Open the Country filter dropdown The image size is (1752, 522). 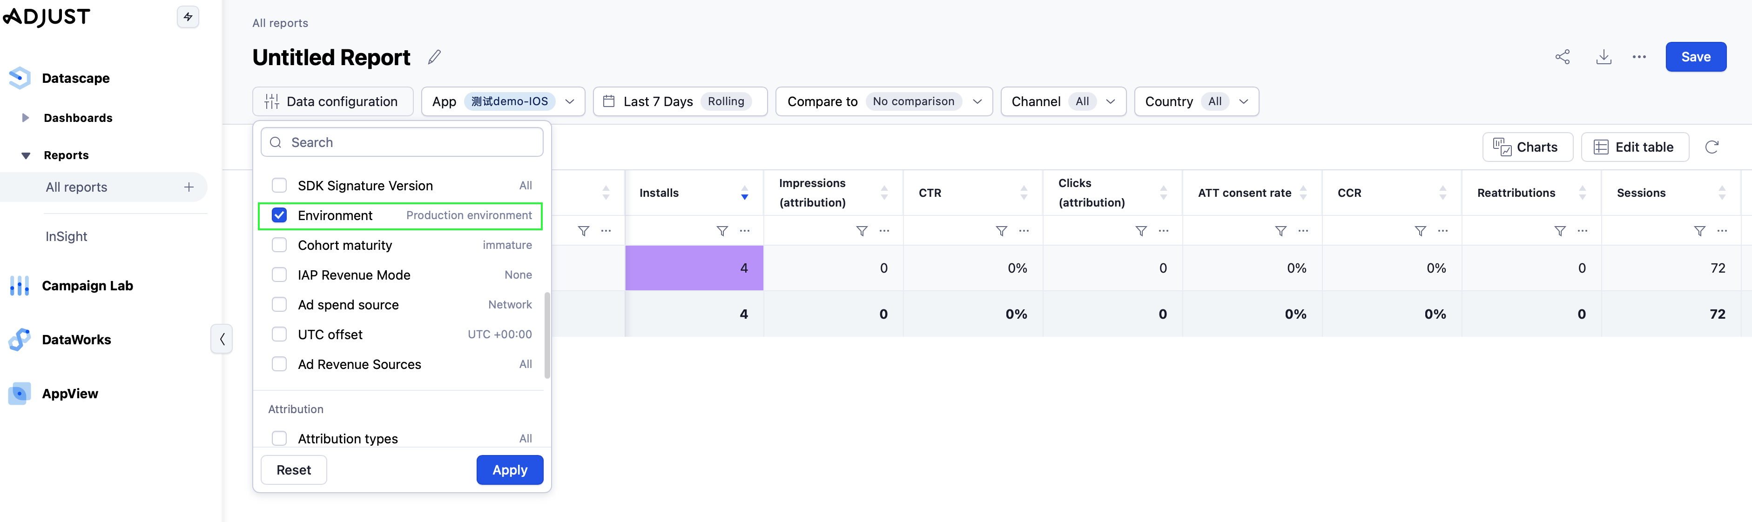coord(1196,101)
